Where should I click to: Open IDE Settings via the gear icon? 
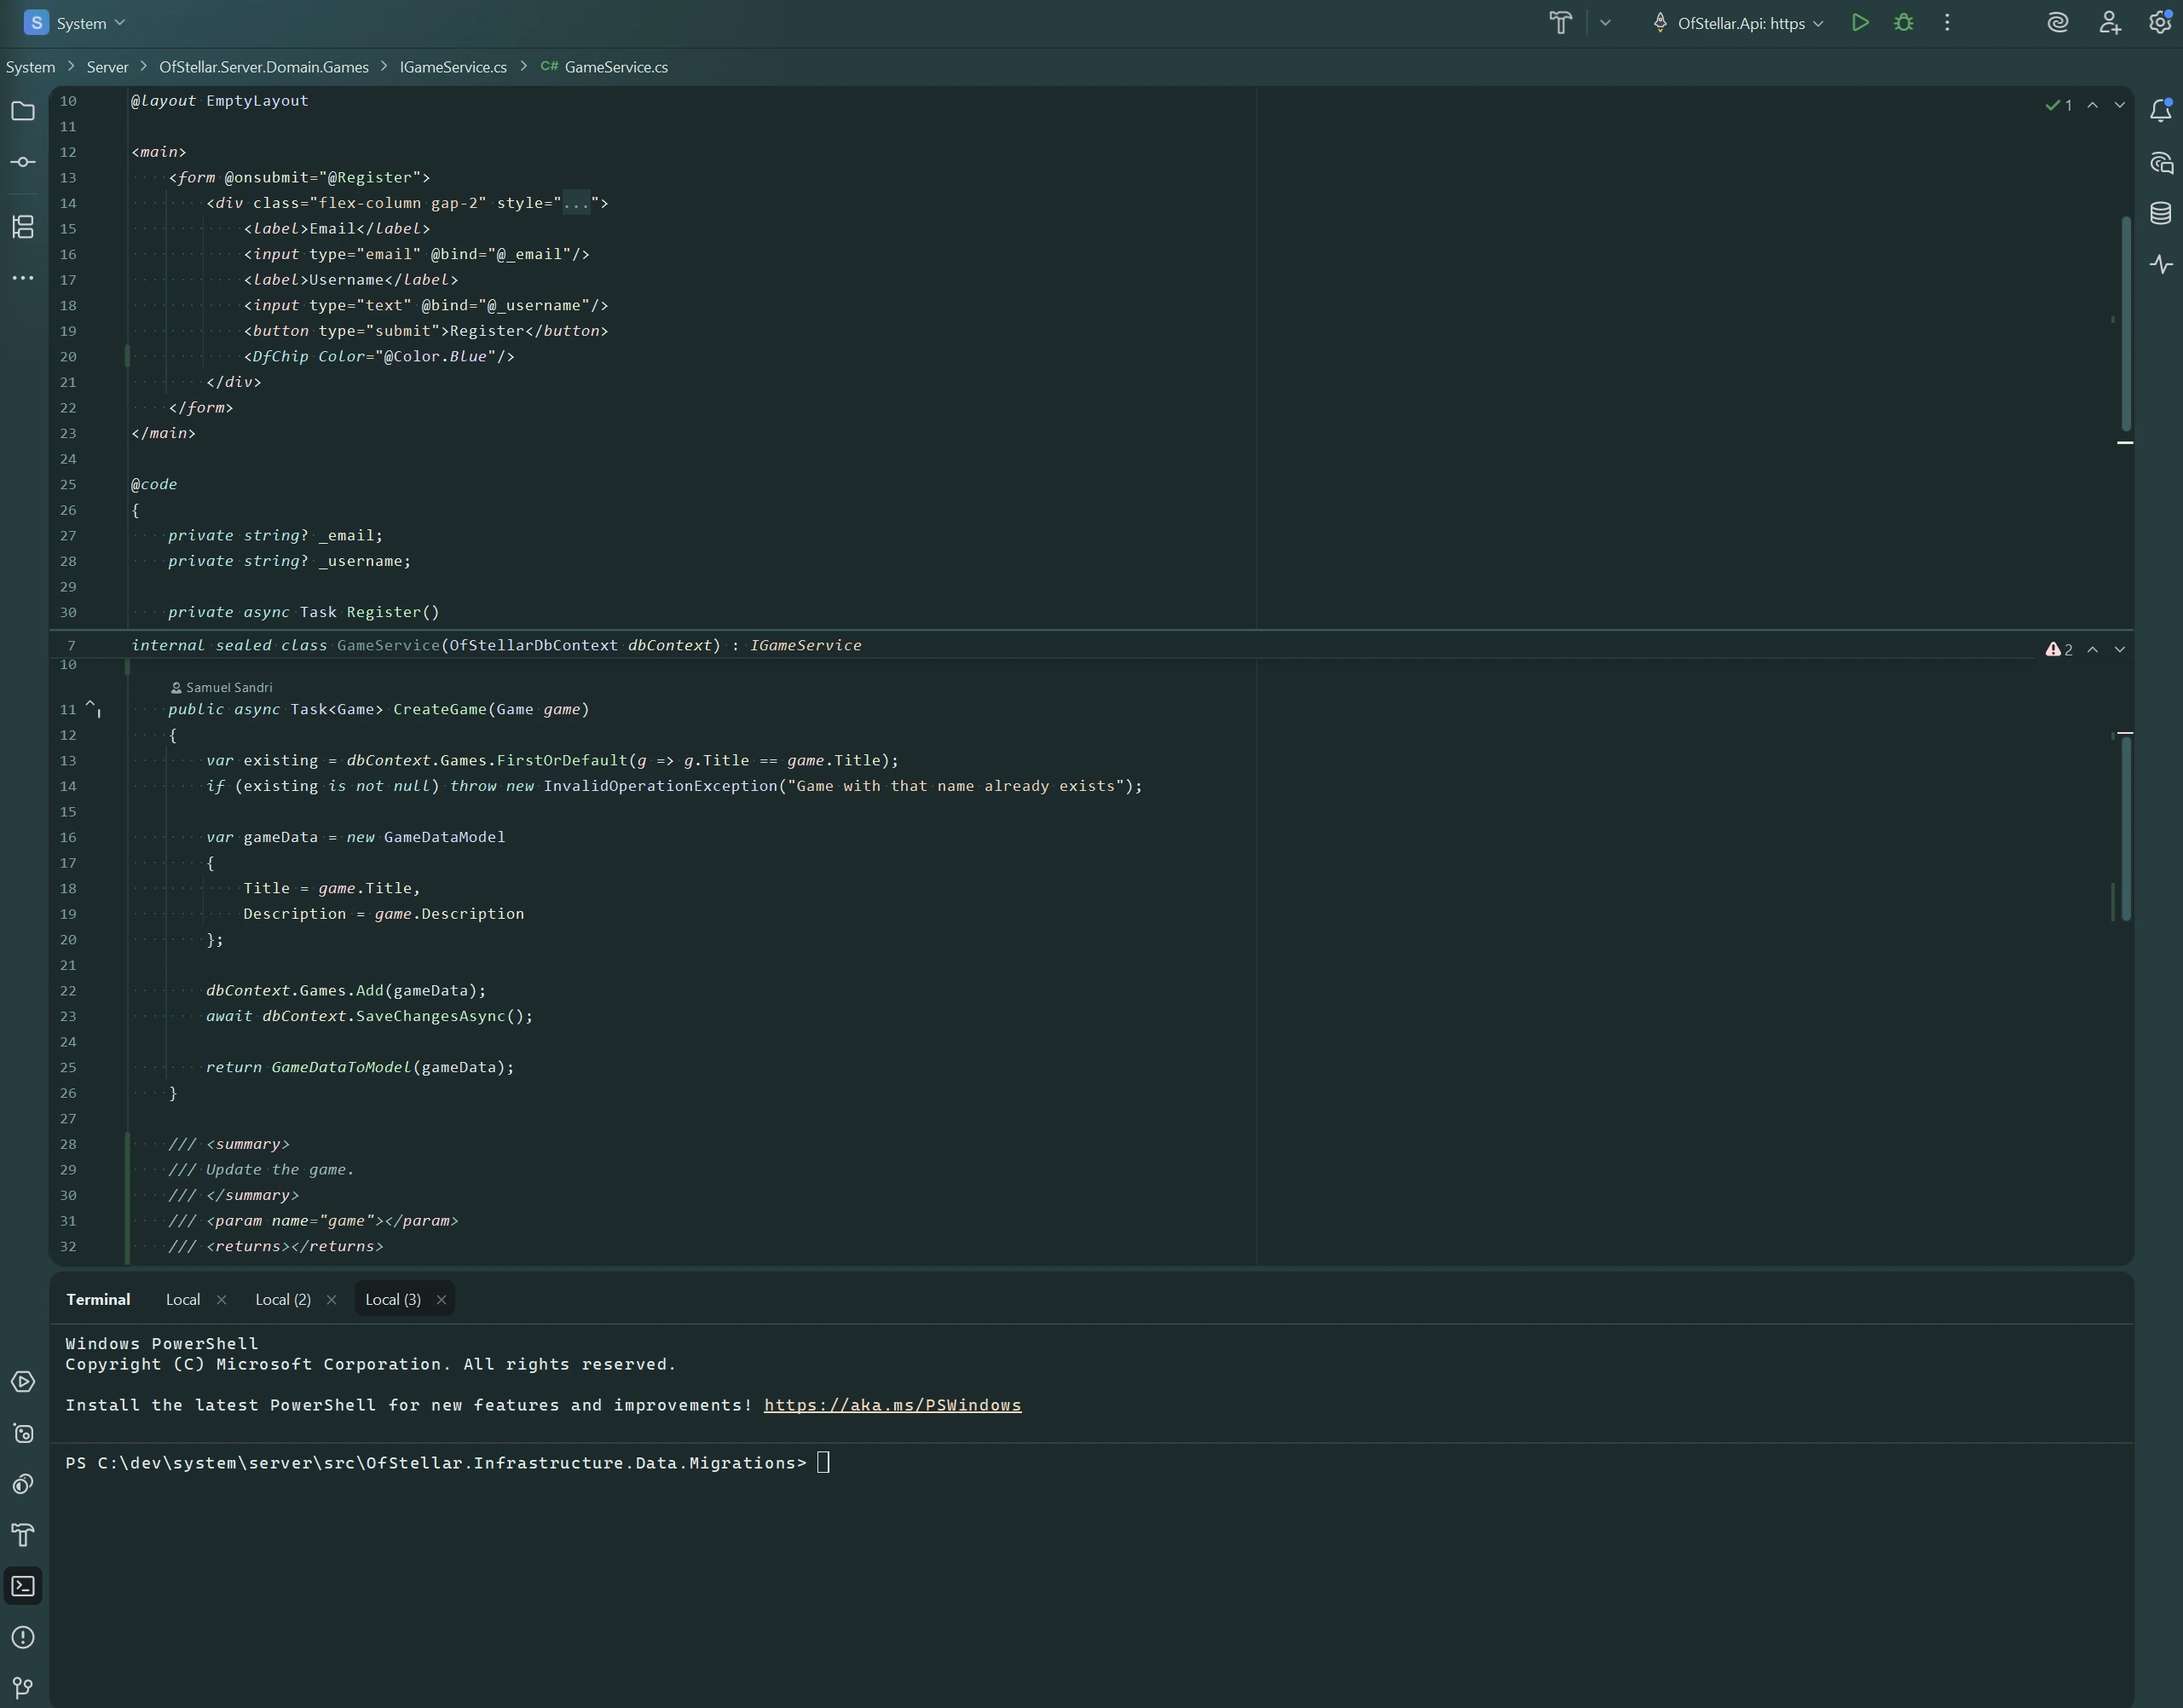(x=2162, y=22)
